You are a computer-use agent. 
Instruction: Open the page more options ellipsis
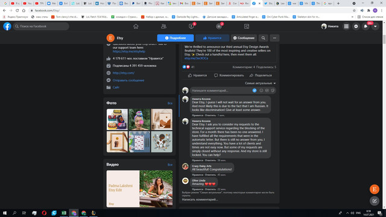point(274,38)
